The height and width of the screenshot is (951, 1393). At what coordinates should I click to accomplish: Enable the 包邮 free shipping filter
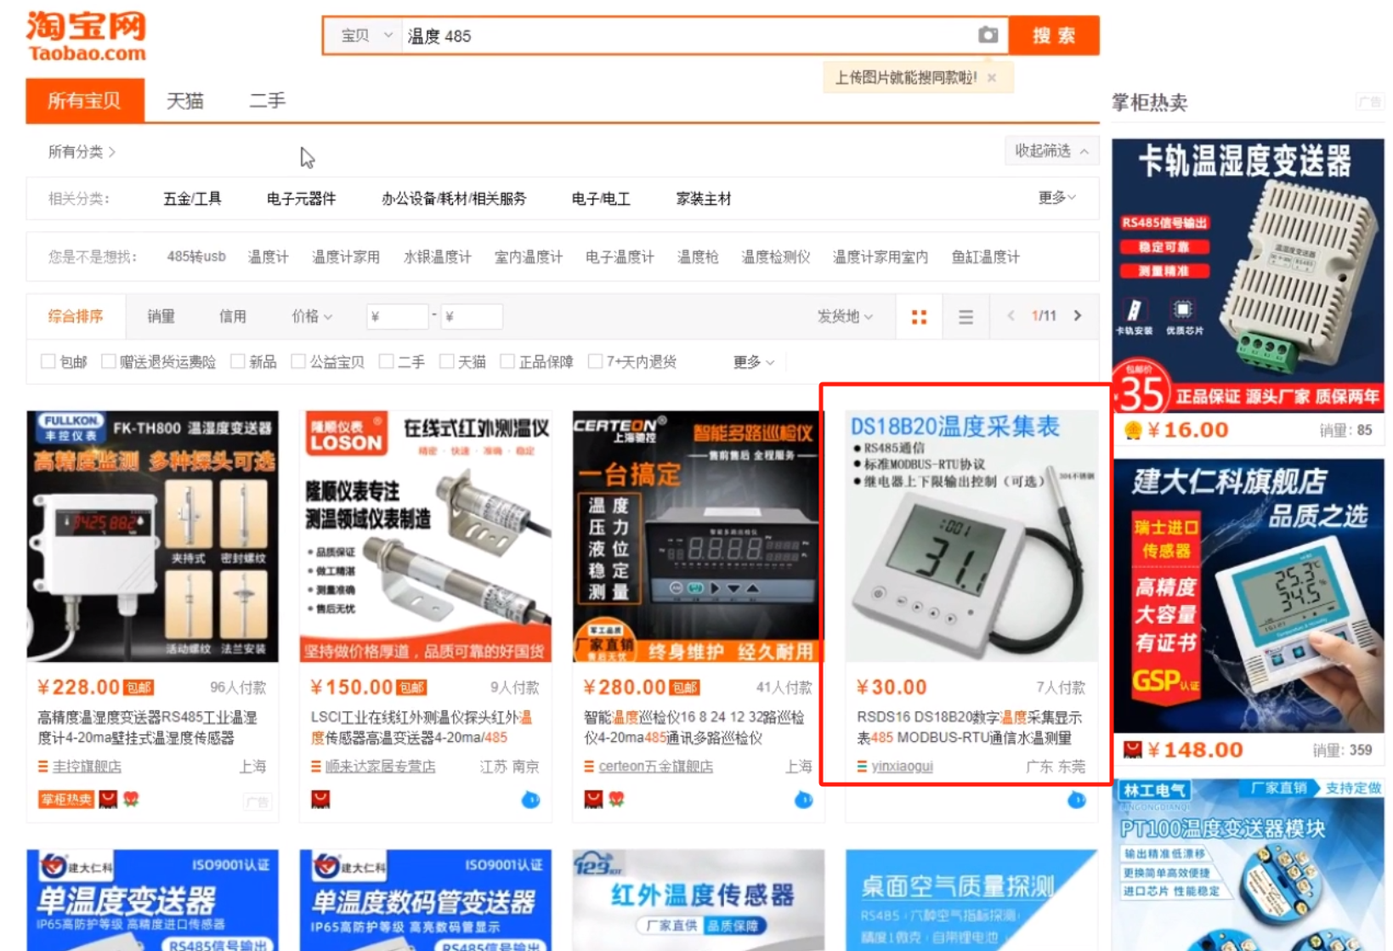(x=48, y=362)
